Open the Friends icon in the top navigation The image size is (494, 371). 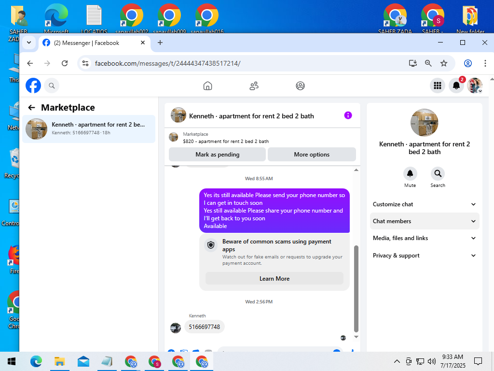coord(254,86)
